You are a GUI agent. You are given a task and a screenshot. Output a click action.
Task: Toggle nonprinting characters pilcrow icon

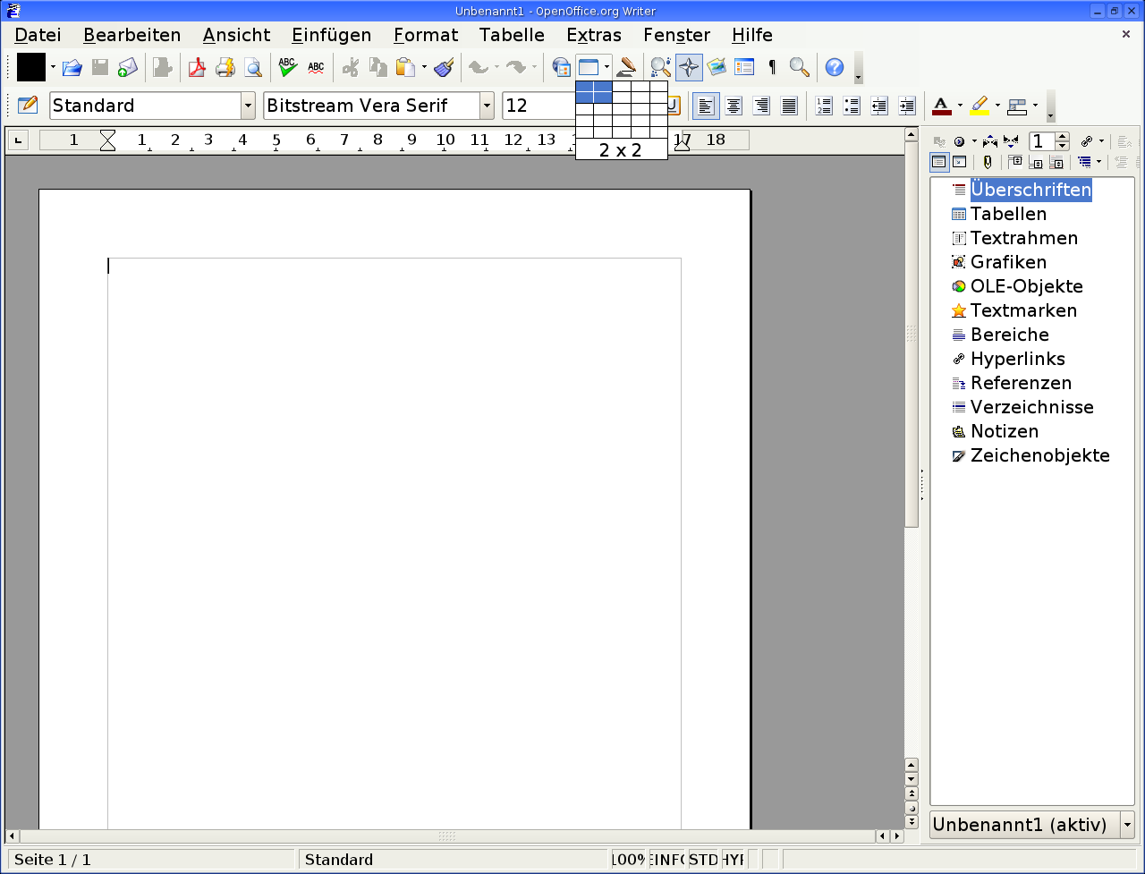pyautogui.click(x=772, y=67)
